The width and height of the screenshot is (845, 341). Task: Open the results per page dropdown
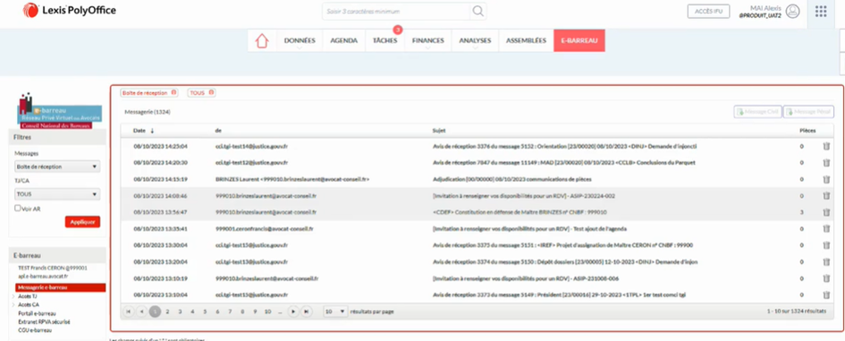click(335, 311)
